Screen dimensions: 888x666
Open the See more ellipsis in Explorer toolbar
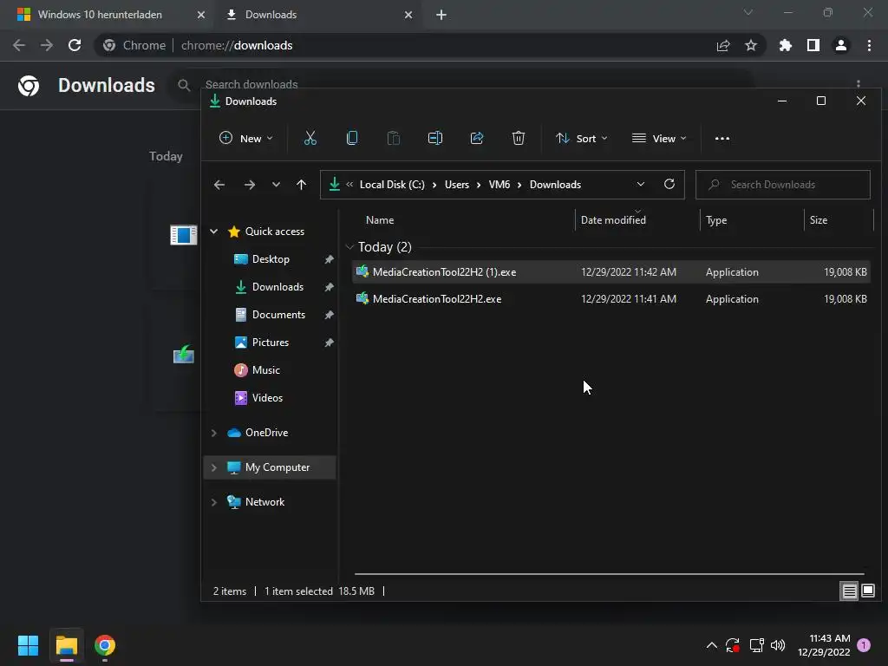722,138
